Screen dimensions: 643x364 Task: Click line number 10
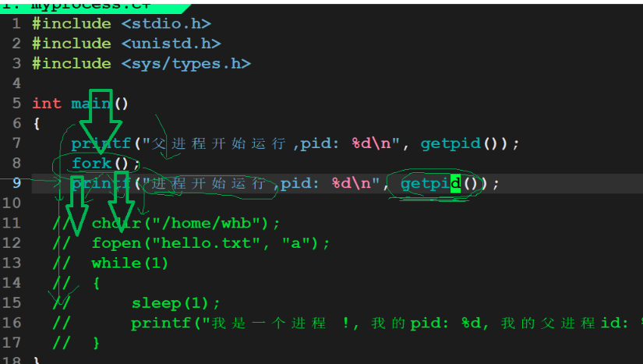[x=12, y=203]
